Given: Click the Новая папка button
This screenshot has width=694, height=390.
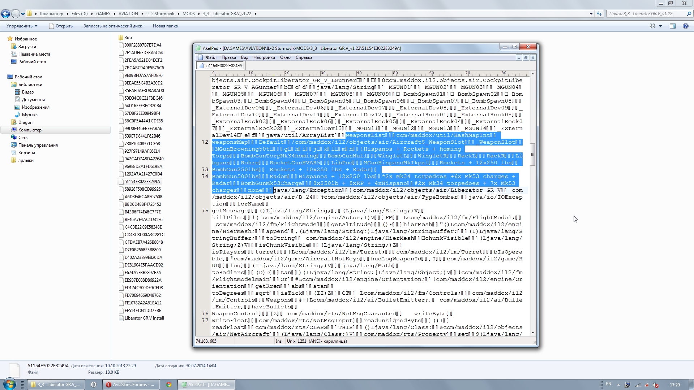Looking at the screenshot, I should pos(165,26).
